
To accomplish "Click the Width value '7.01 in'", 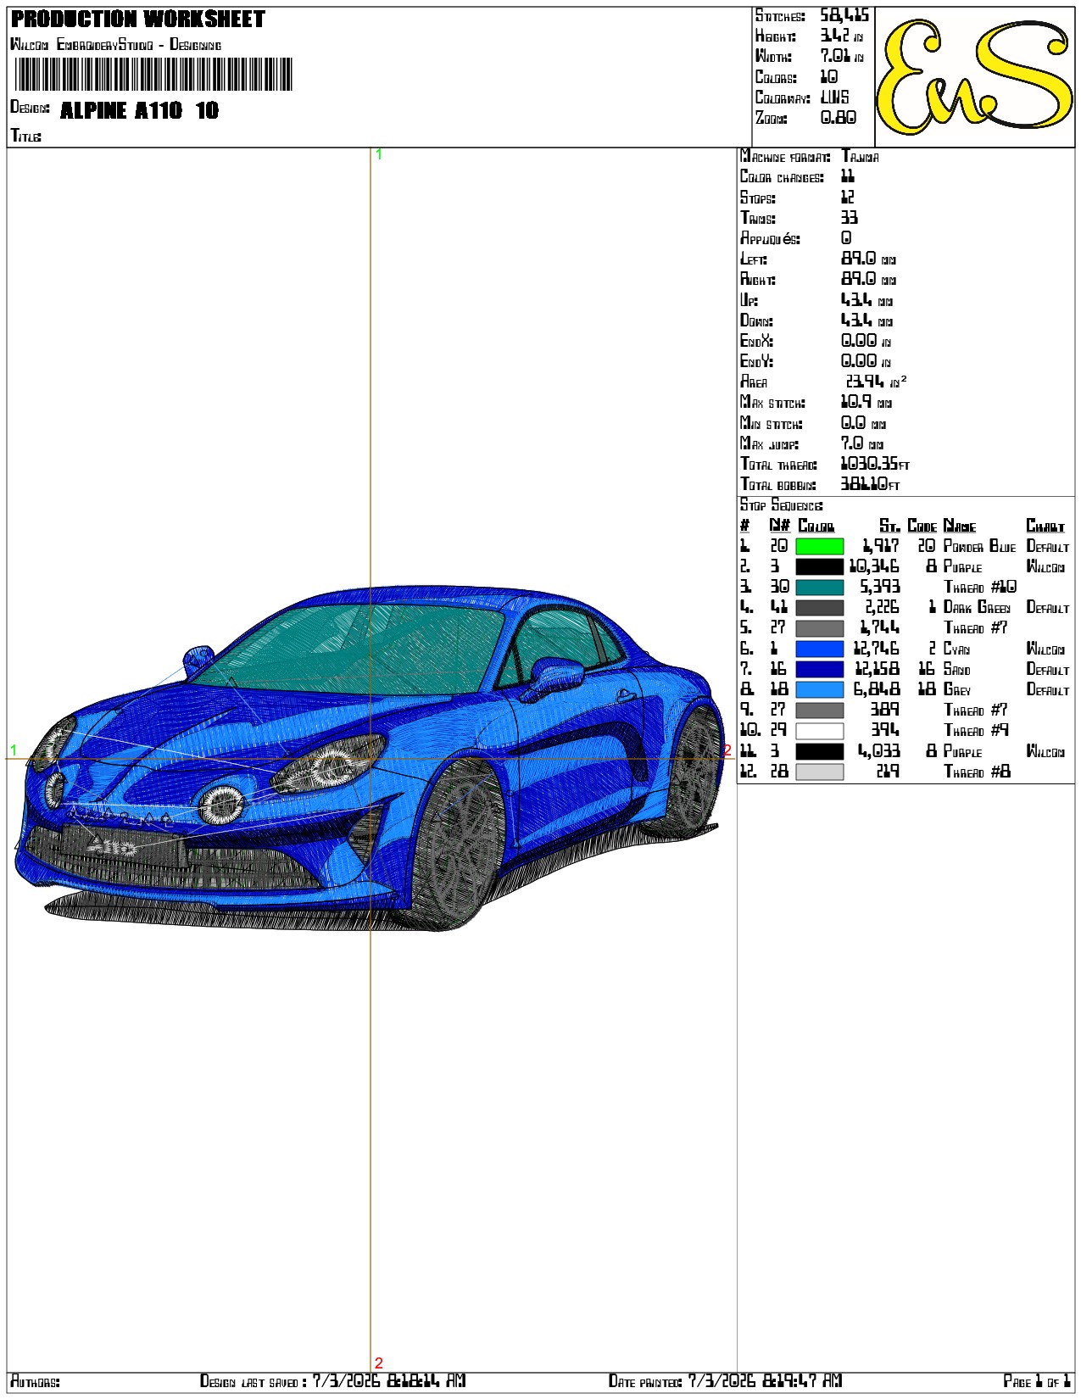I will point(842,56).
